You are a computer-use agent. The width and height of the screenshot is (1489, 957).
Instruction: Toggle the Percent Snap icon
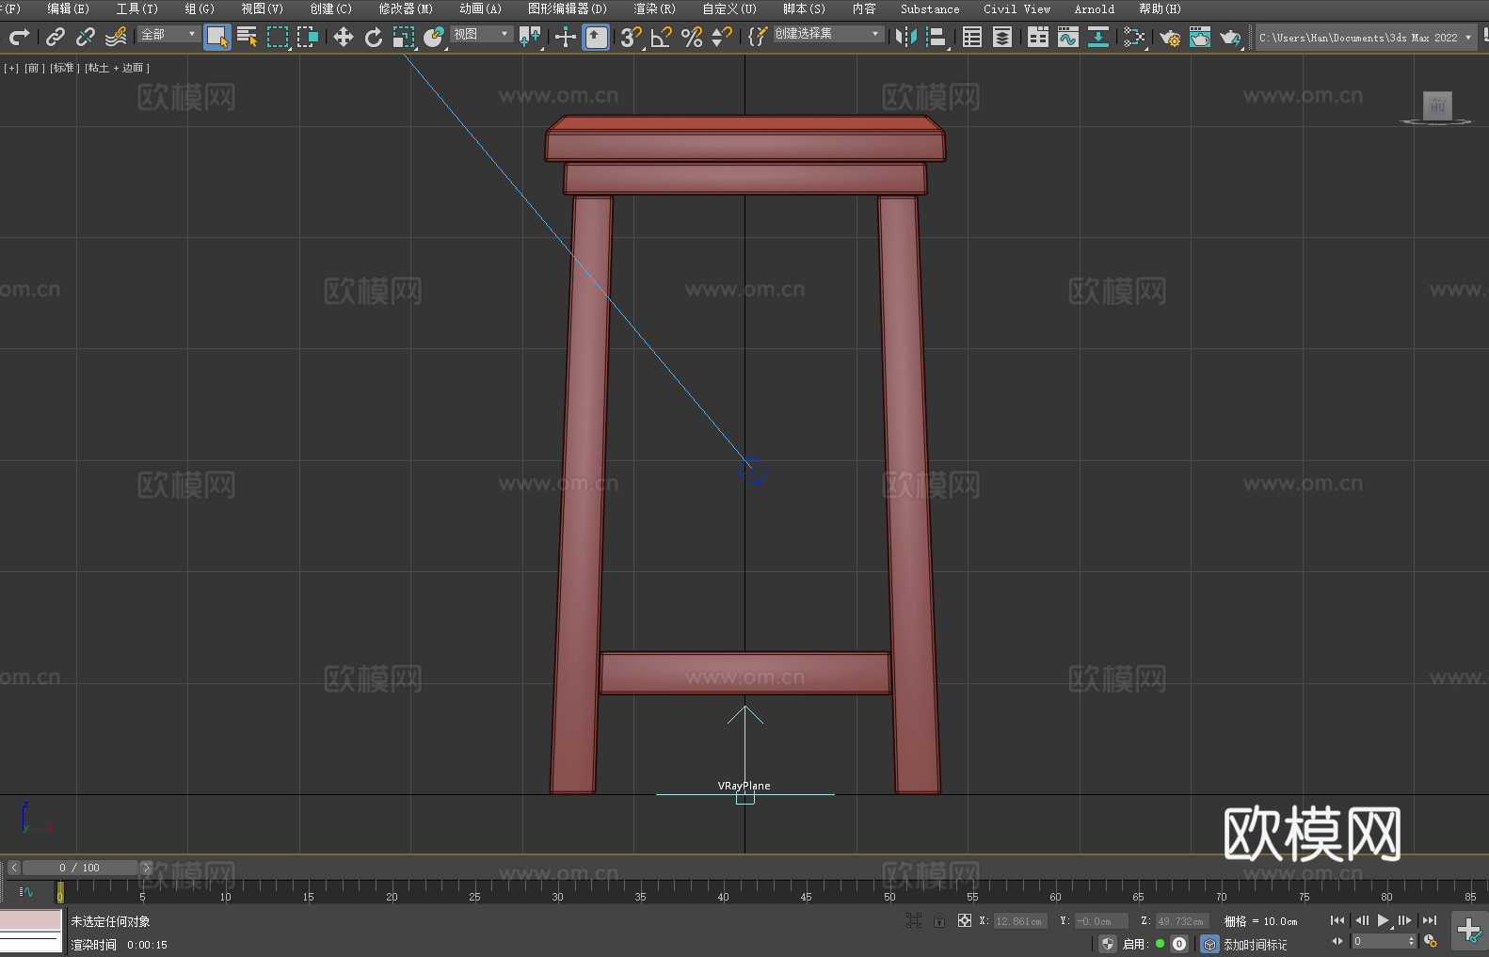click(692, 37)
